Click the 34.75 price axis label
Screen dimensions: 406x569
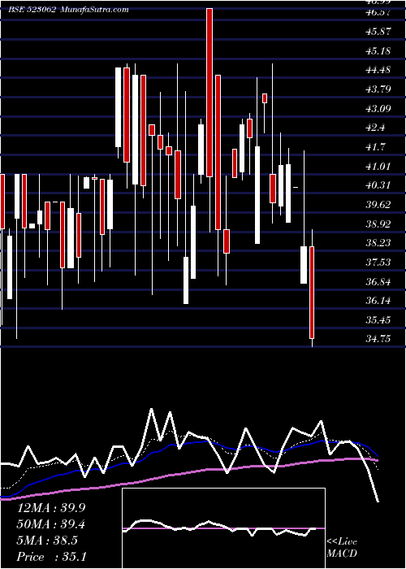coord(378,339)
